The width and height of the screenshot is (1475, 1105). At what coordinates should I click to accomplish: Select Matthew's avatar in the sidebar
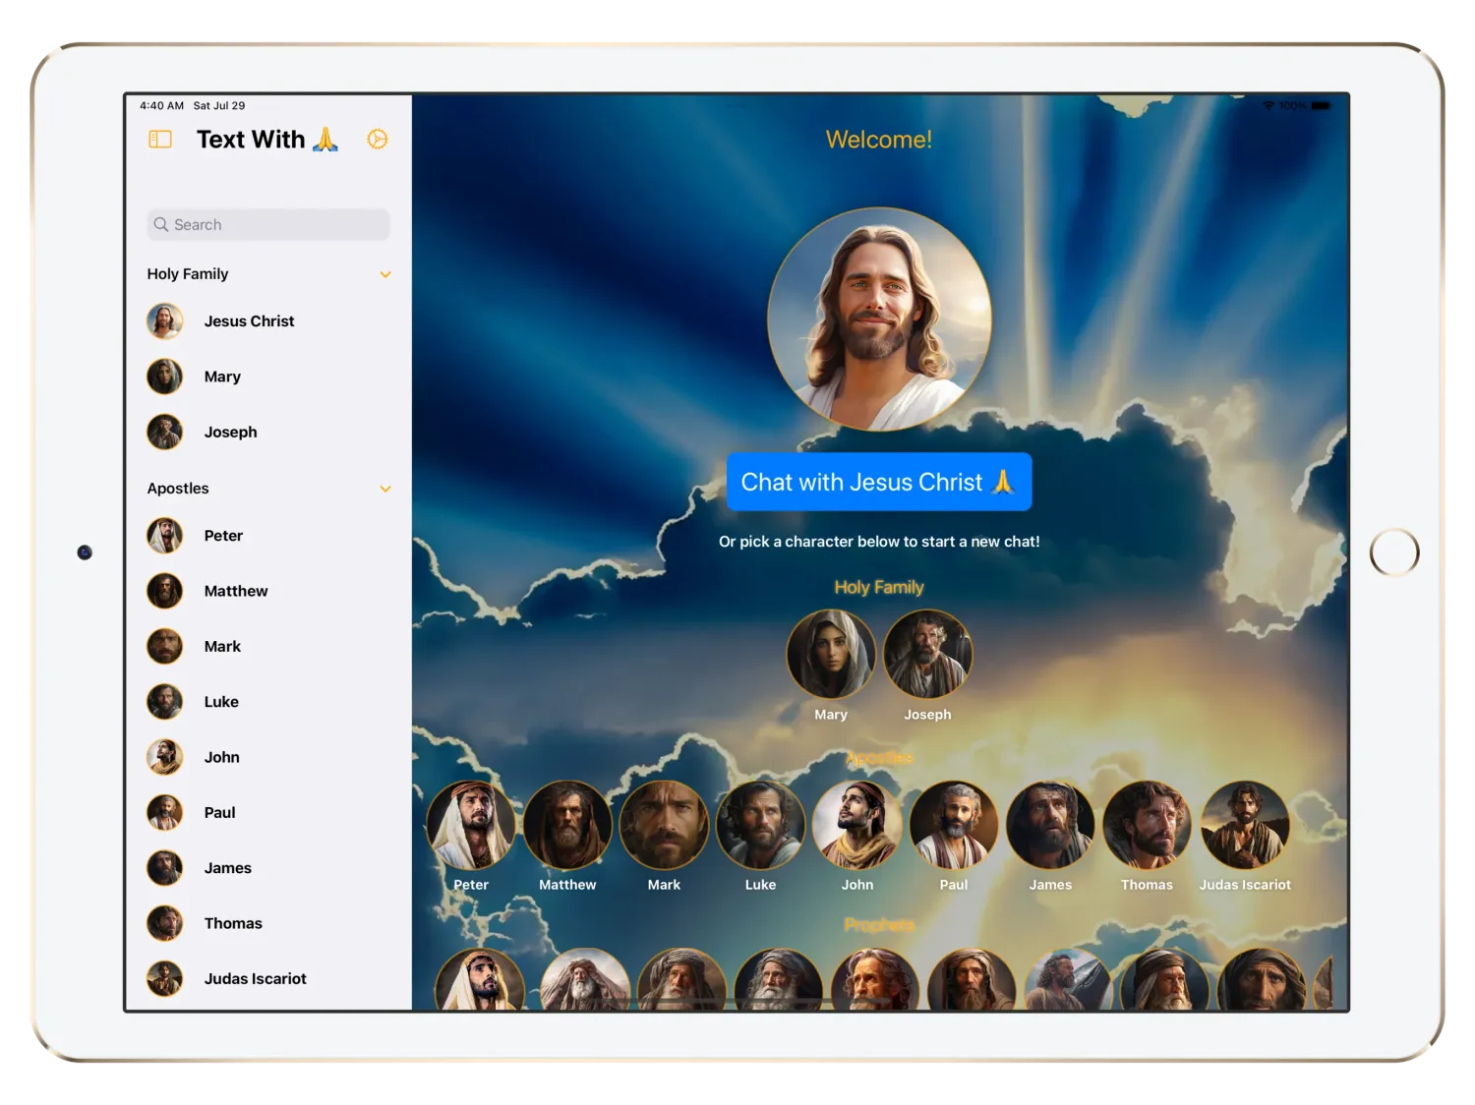click(164, 590)
